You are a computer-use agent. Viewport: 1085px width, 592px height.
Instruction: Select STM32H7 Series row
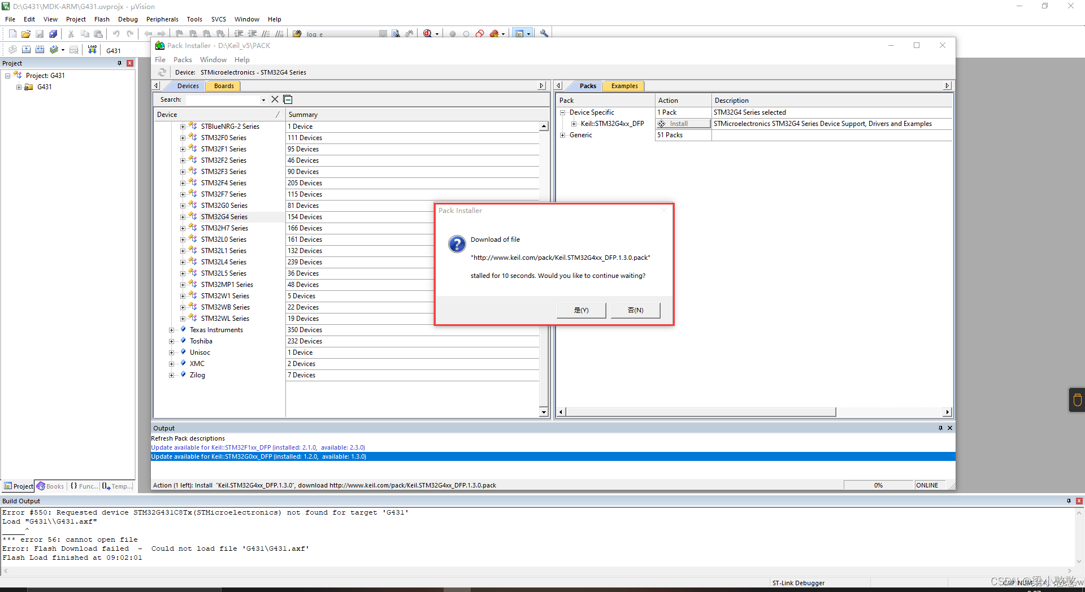(x=224, y=228)
